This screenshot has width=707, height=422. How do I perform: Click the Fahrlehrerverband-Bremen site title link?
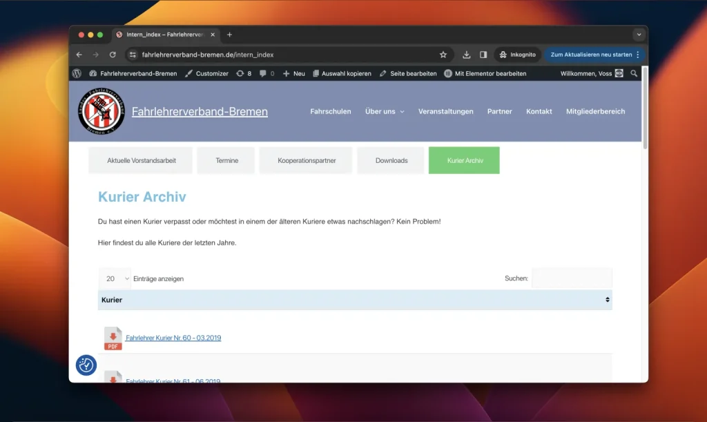tap(200, 111)
